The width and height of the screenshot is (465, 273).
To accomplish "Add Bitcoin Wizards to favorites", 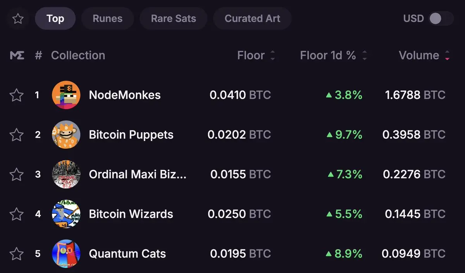I will [x=16, y=214].
